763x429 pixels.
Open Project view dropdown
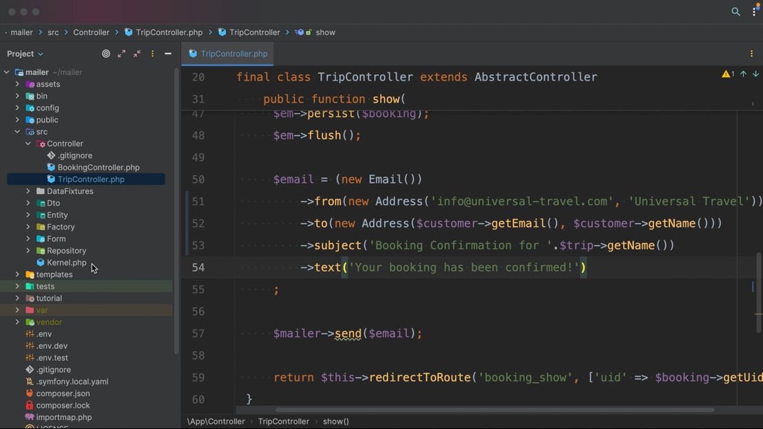pos(25,54)
